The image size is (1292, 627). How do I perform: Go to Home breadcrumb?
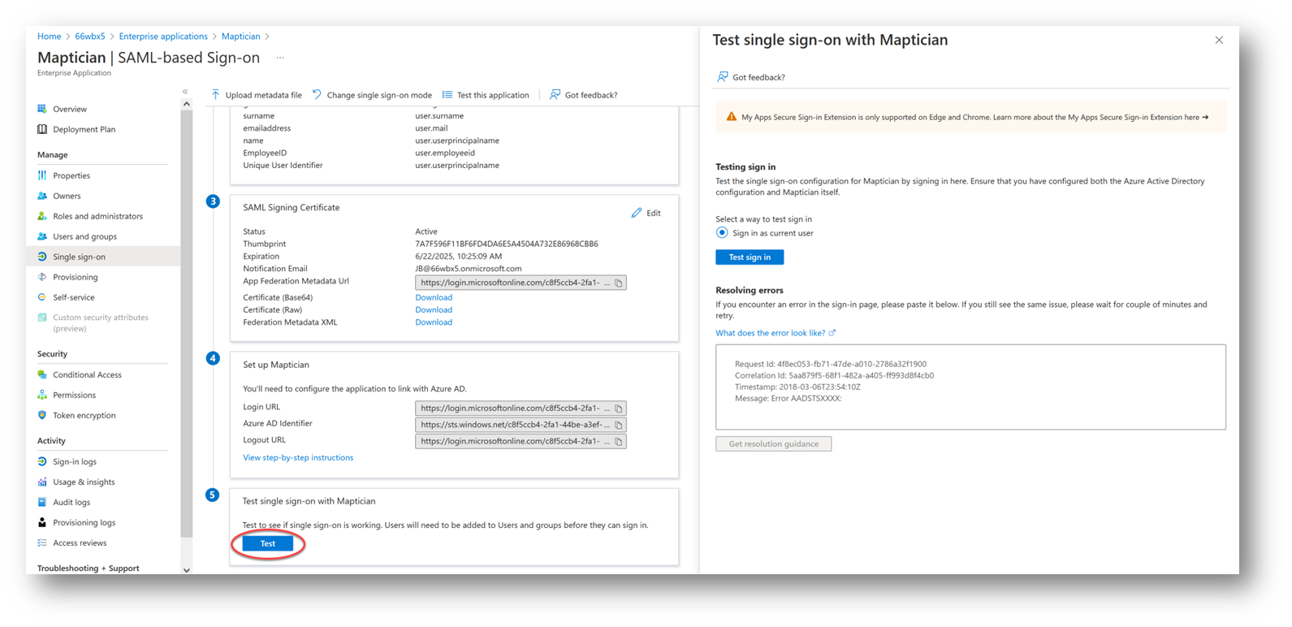(x=49, y=37)
